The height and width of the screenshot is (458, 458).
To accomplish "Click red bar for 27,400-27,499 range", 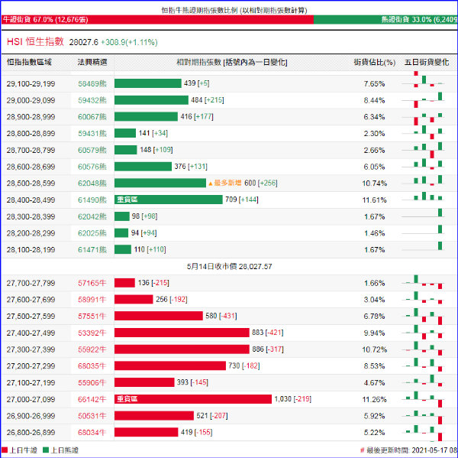I will (182, 333).
